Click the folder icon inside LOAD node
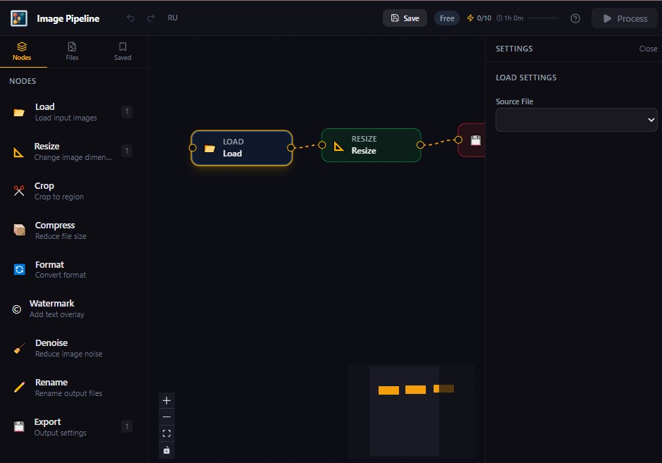This screenshot has height=463, width=662. [x=210, y=148]
